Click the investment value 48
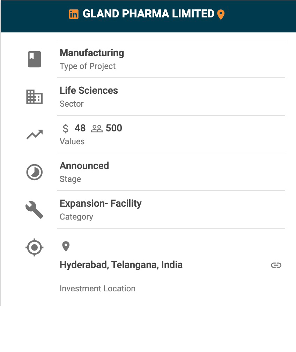Viewport: 296px width, 352px height. [x=80, y=128]
